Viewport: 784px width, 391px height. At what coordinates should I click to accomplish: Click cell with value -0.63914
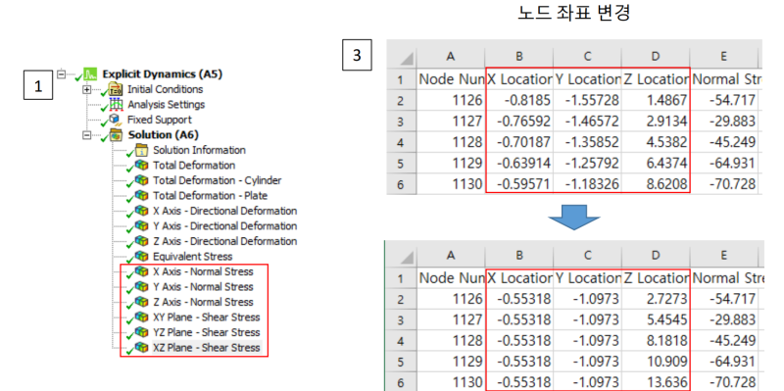click(519, 164)
